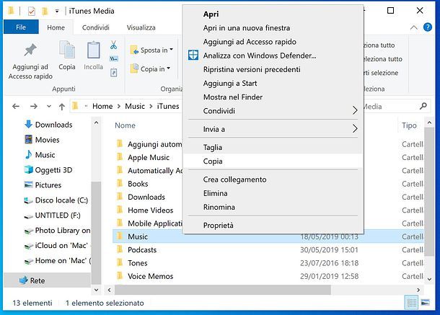Click Music in the address breadcrumb
The height and width of the screenshot is (315, 440).
[x=135, y=106]
